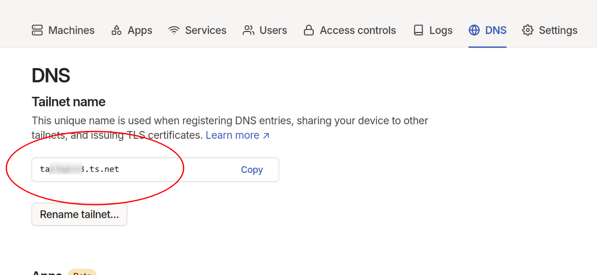Image resolution: width=597 pixels, height=275 pixels.
Task: Click the Services wifi icon
Action: pos(174,30)
